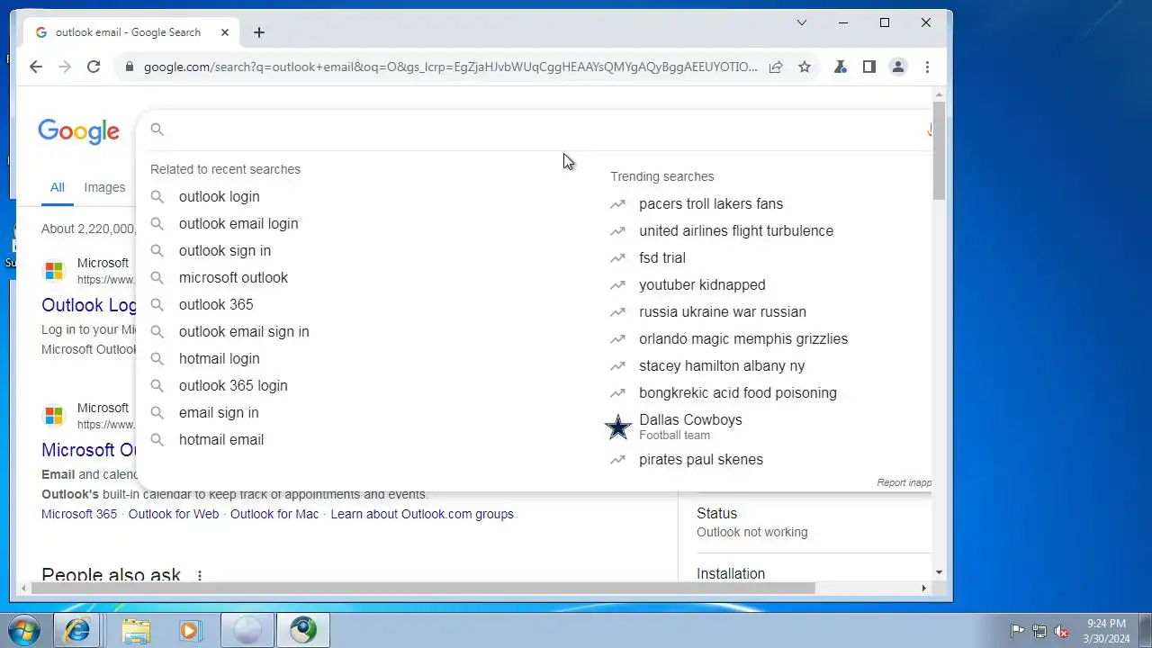Open Windows Explorer folder in the taskbar
1152x648 pixels.
(x=136, y=630)
